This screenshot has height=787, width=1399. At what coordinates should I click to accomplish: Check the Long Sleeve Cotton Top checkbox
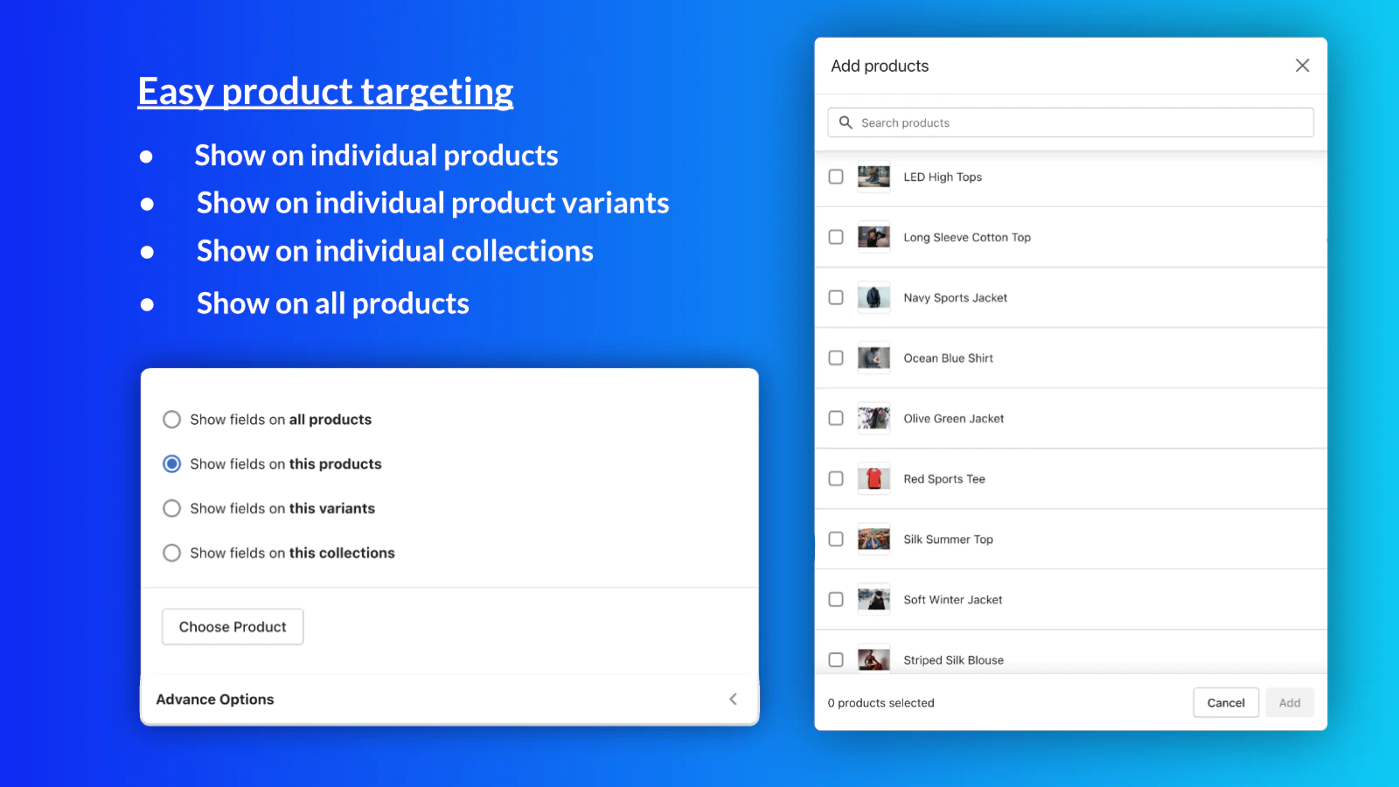[836, 237]
